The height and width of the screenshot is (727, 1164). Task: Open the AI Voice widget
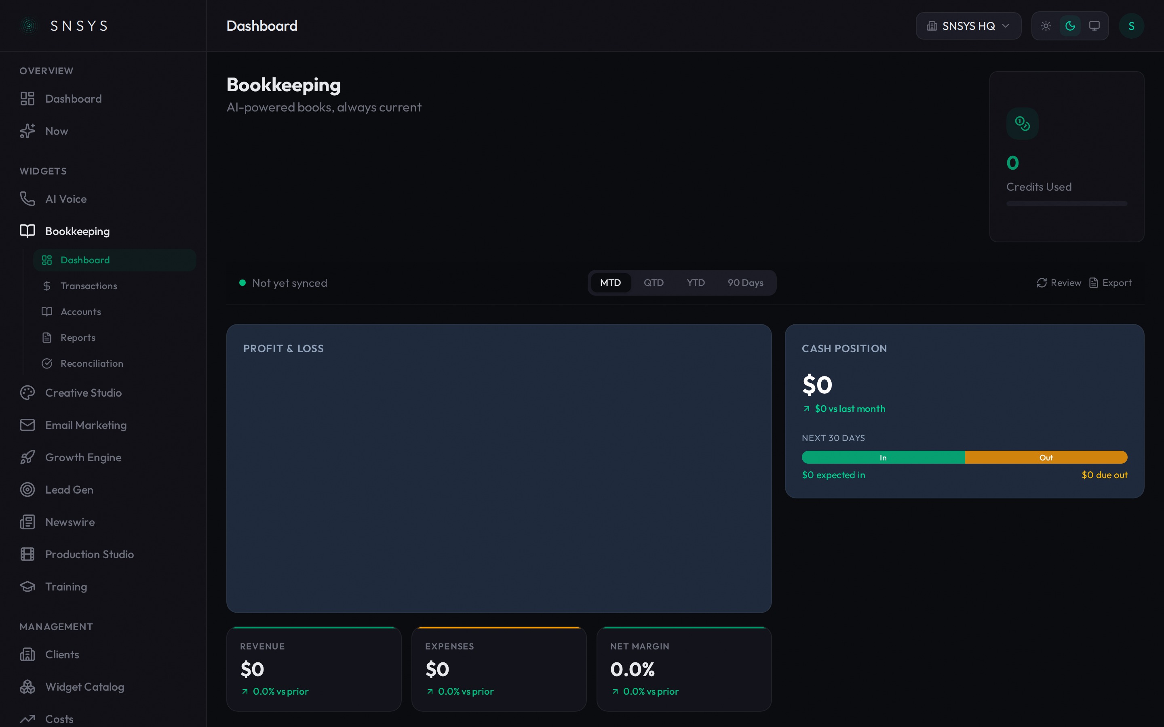pyautogui.click(x=66, y=199)
